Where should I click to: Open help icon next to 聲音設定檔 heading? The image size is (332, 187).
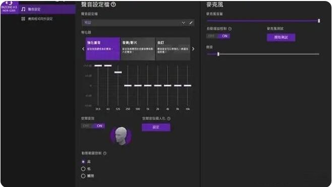pyautogui.click(x=114, y=4)
